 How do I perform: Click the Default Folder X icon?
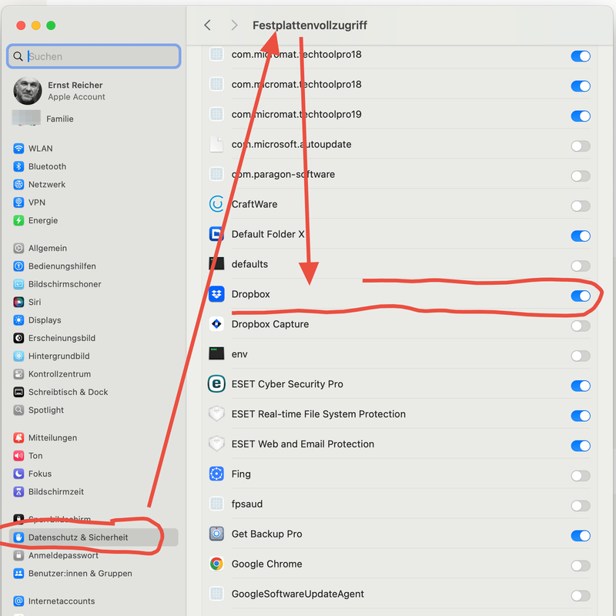pyautogui.click(x=216, y=234)
